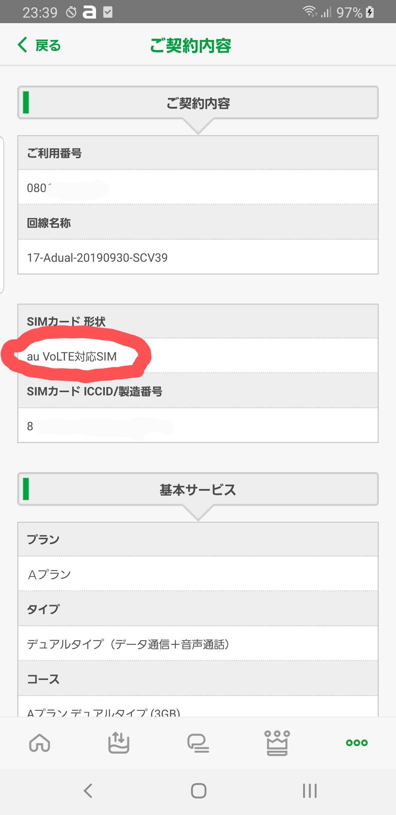
Task: Tap the line name 17-Adual-20190930-SCV39
Action: click(x=97, y=258)
